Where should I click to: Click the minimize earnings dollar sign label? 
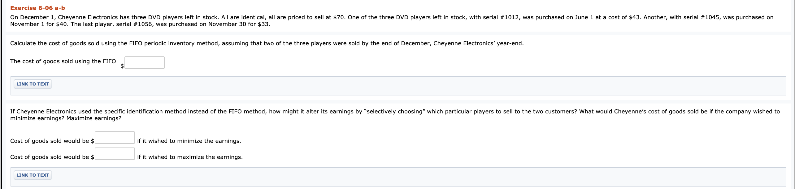click(x=92, y=141)
